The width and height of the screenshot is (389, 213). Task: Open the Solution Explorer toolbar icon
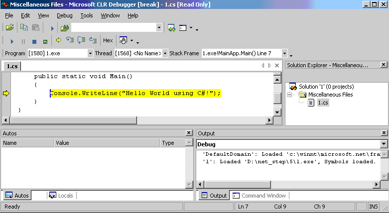click(171, 27)
